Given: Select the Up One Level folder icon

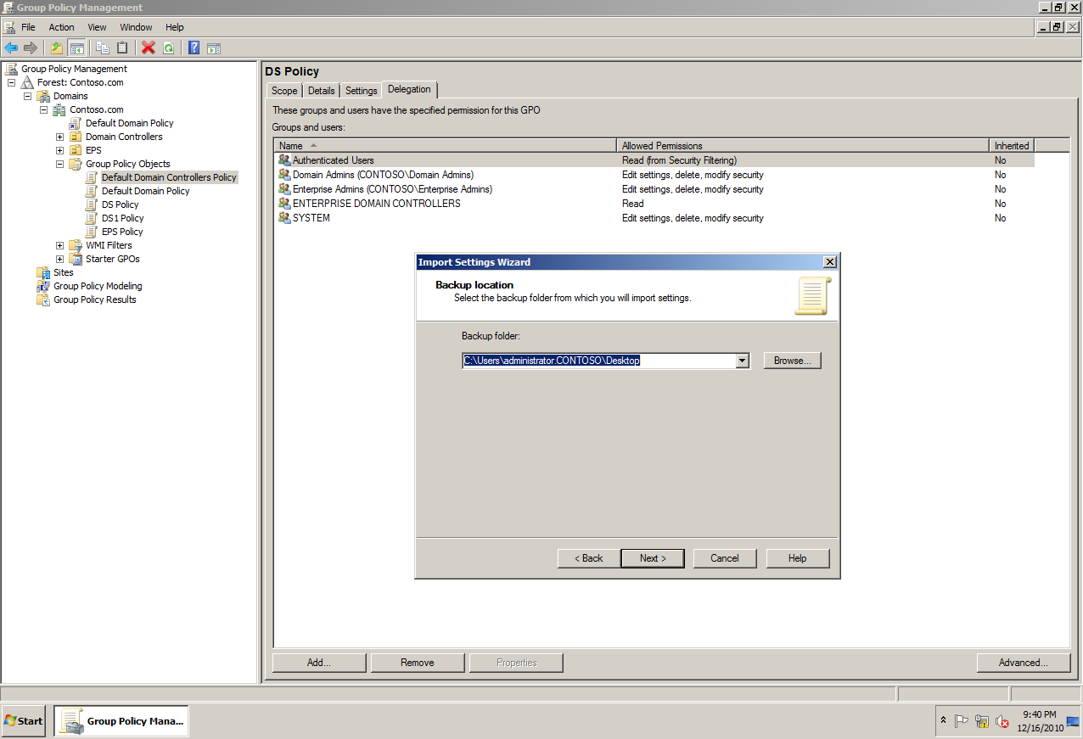Looking at the screenshot, I should pyautogui.click(x=57, y=48).
